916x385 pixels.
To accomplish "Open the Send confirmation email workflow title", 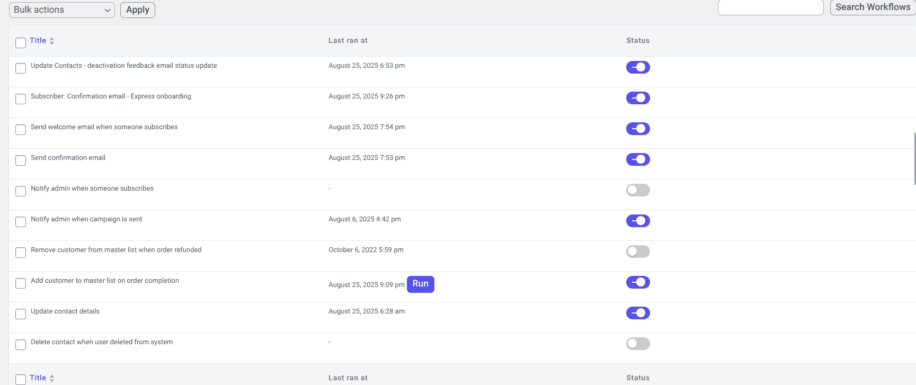I will [68, 158].
